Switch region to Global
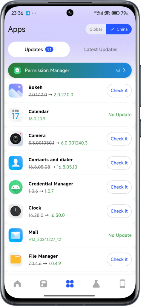Viewport: 141px width, 306px height. point(96,29)
